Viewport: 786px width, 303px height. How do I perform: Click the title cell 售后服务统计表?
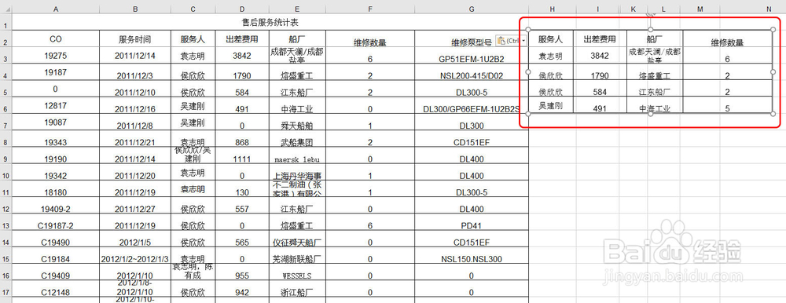tap(270, 22)
